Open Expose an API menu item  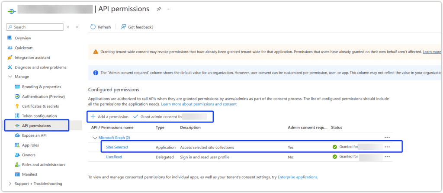click(34, 135)
